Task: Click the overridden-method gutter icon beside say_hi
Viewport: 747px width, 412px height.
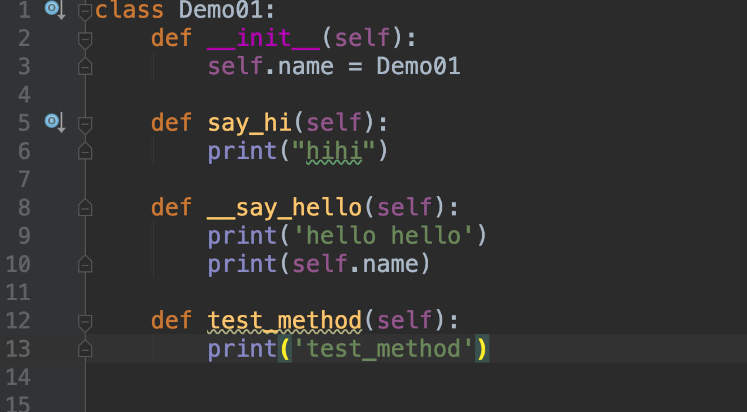Action: click(55, 123)
